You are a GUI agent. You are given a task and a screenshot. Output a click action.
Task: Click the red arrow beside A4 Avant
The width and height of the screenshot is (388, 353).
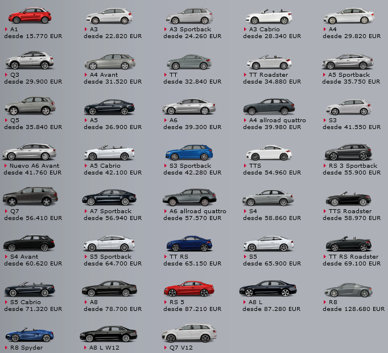coord(86,74)
